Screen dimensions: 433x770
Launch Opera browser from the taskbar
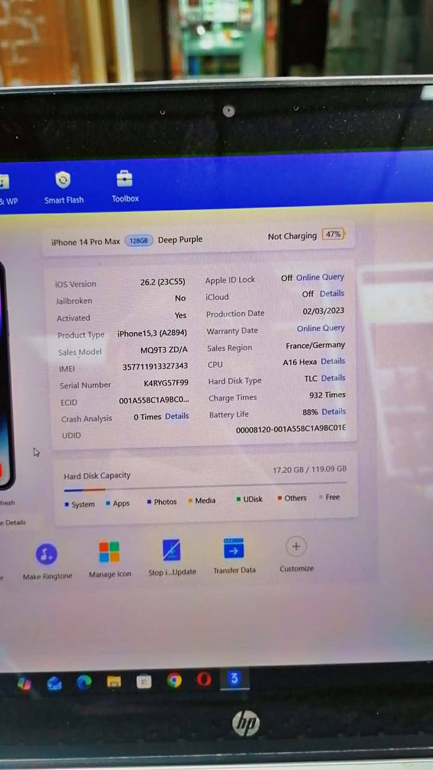pyautogui.click(x=204, y=680)
